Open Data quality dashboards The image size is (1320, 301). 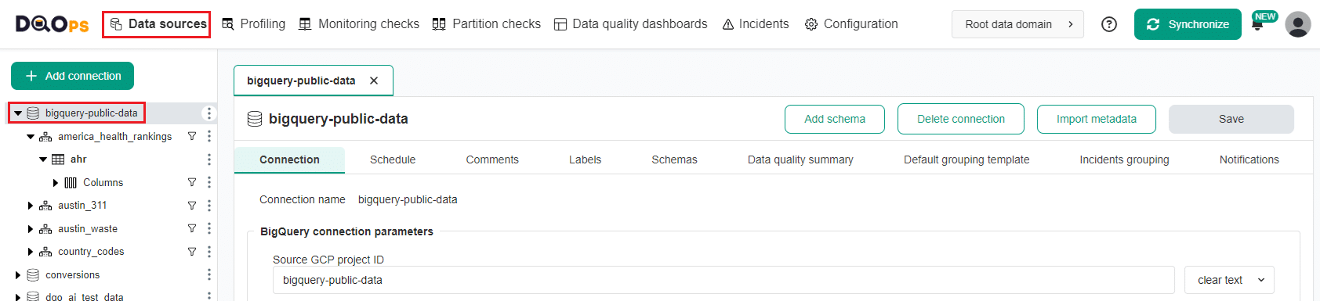[x=631, y=24]
